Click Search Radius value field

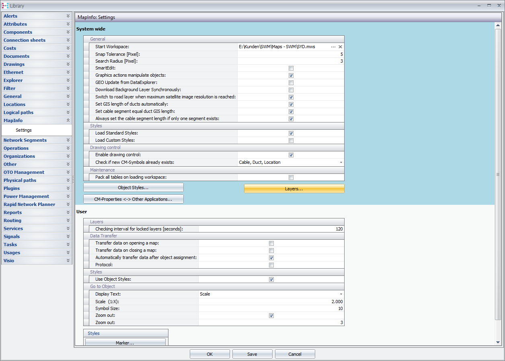[291, 61]
